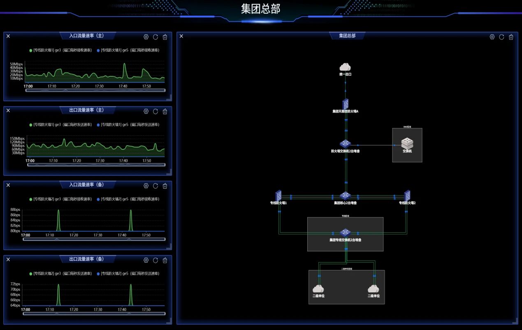Image resolution: width=522 pixels, height=330 pixels.
Task: Select the 集团天融信防火墙A firewall node
Action: click(x=346, y=104)
